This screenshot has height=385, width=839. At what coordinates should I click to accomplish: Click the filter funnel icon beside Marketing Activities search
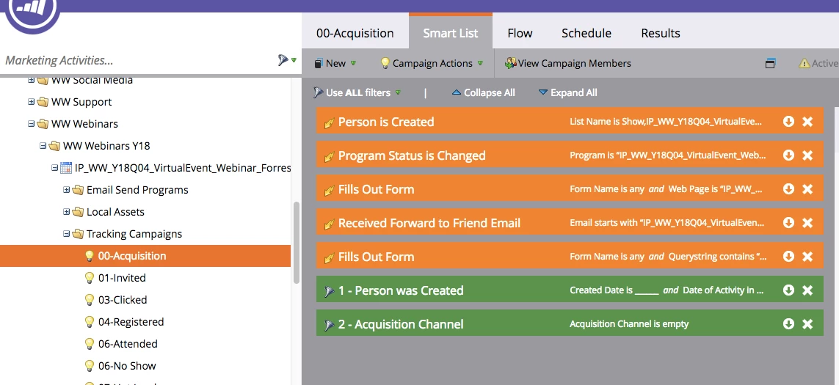283,60
